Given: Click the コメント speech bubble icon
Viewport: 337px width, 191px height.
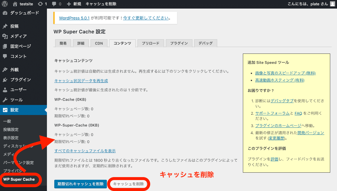Looking at the screenshot, I should coord(5,56).
